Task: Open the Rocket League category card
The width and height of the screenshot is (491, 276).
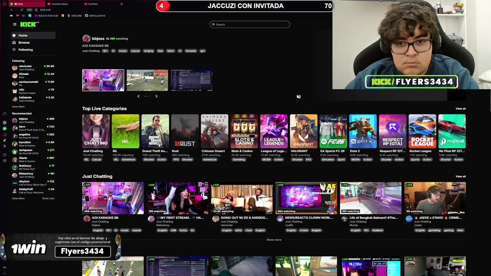Action: [x=422, y=131]
